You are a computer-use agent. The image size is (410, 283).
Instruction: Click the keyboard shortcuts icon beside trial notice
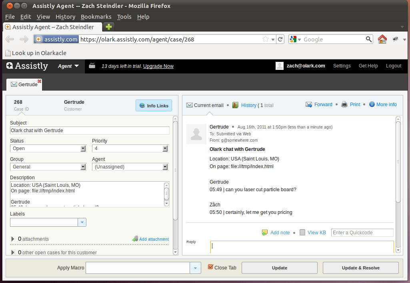tap(92, 66)
